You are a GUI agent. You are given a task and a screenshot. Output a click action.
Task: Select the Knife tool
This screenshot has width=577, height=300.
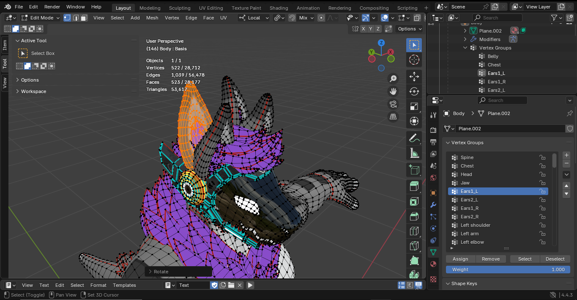[x=414, y=246]
